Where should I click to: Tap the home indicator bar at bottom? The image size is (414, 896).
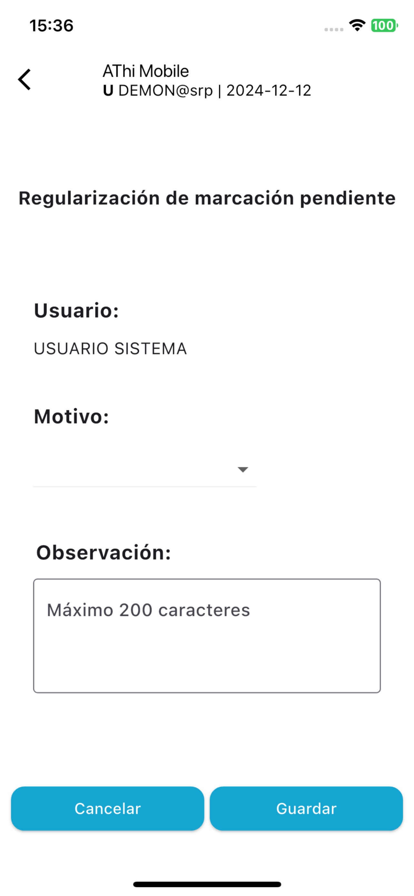coord(207,884)
